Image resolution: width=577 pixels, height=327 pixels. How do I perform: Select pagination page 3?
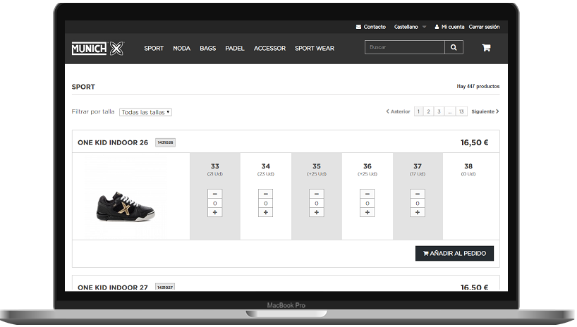point(439,111)
